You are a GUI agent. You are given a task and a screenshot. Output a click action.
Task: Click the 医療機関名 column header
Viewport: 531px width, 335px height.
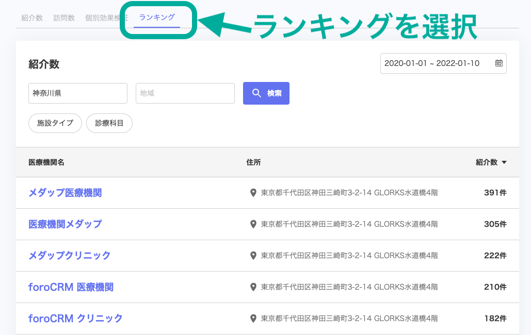coord(46,162)
